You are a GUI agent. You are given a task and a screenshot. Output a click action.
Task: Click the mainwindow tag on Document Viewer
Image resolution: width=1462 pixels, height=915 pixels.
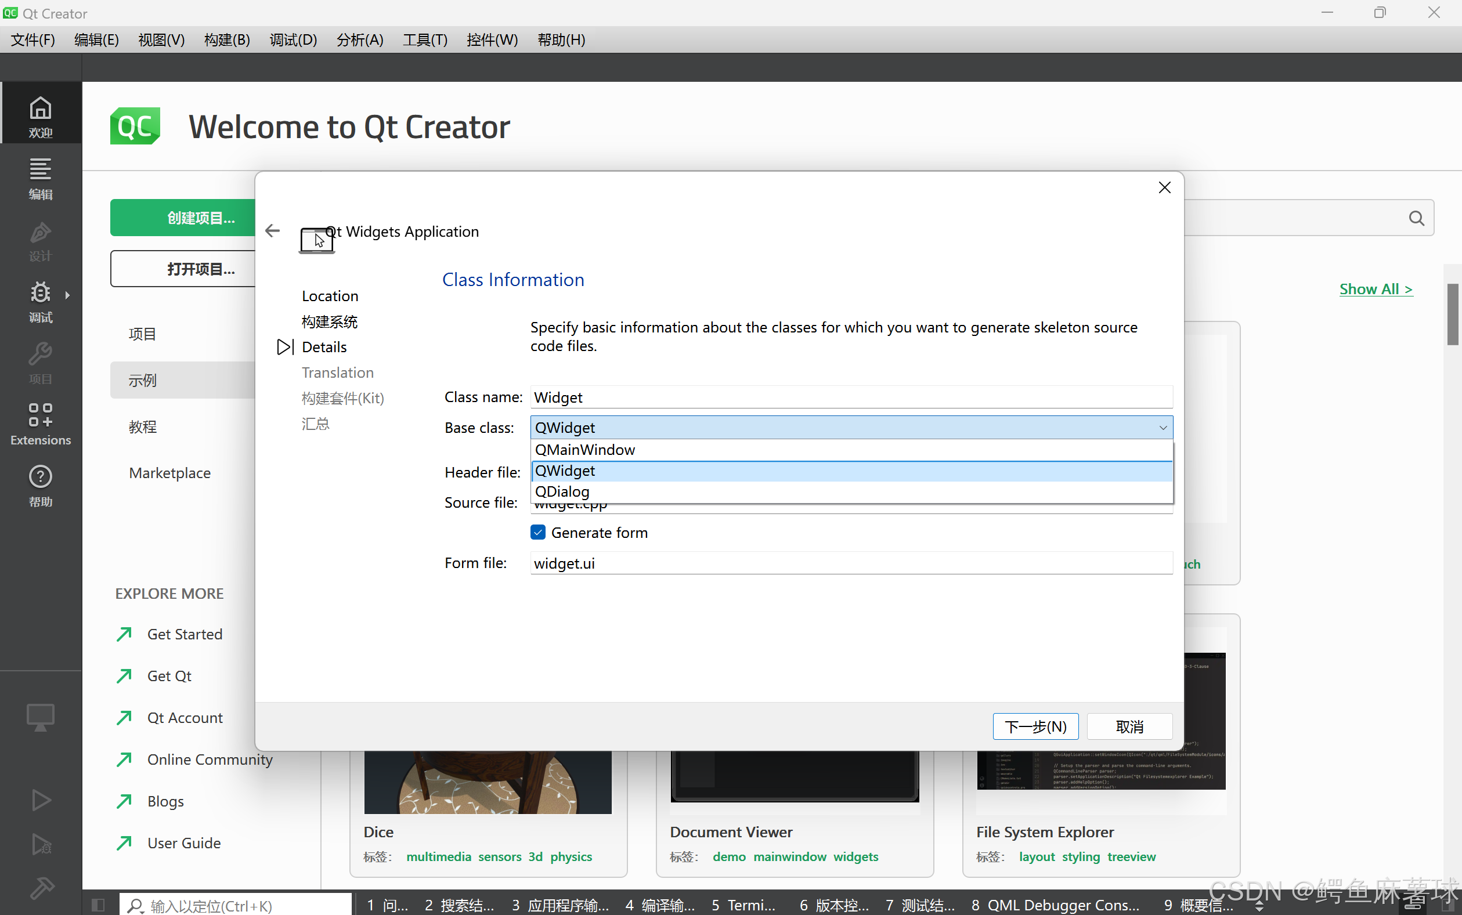(789, 856)
